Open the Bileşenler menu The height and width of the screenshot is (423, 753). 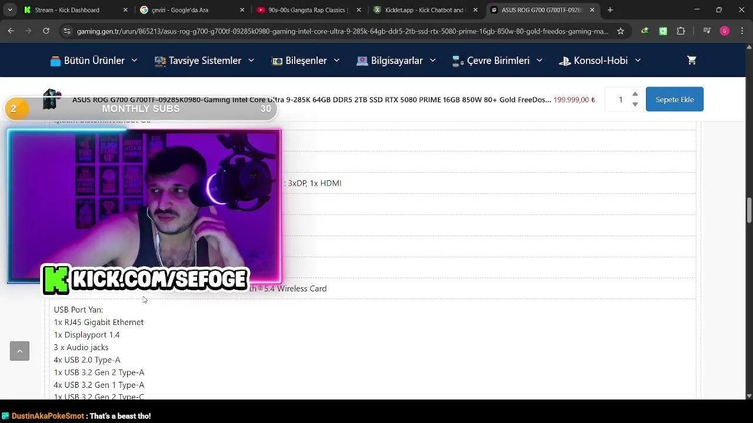[306, 61]
